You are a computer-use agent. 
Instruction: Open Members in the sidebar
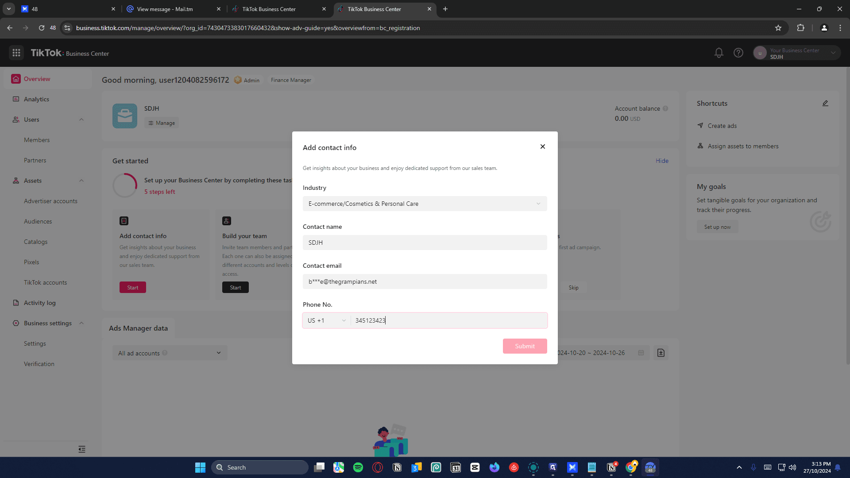pos(37,140)
